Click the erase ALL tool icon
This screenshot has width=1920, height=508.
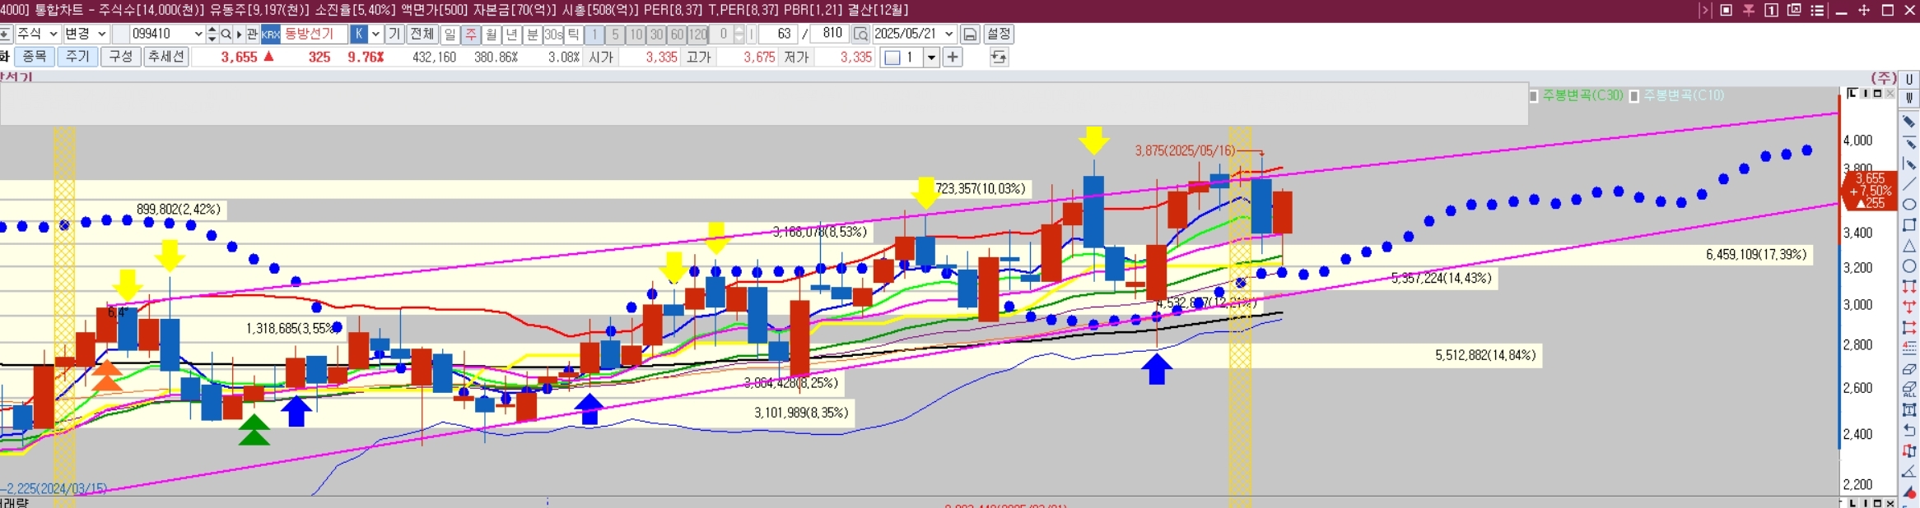[1909, 390]
